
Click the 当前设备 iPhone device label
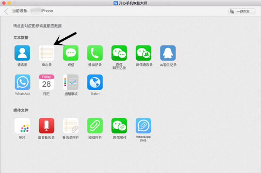coord(33,11)
